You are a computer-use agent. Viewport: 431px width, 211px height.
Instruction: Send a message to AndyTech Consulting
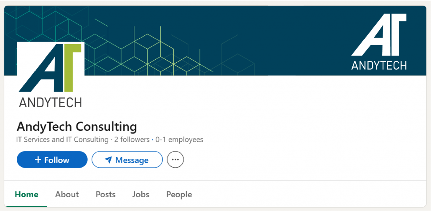click(127, 160)
